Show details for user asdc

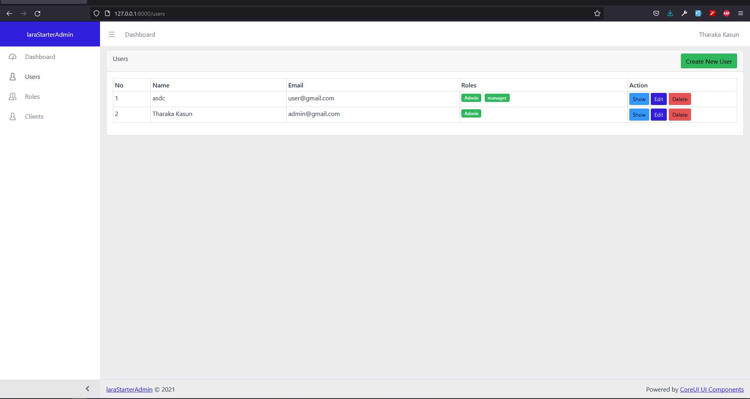click(x=639, y=99)
